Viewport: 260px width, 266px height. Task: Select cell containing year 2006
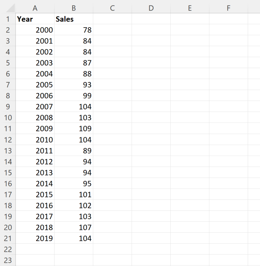click(x=35, y=96)
